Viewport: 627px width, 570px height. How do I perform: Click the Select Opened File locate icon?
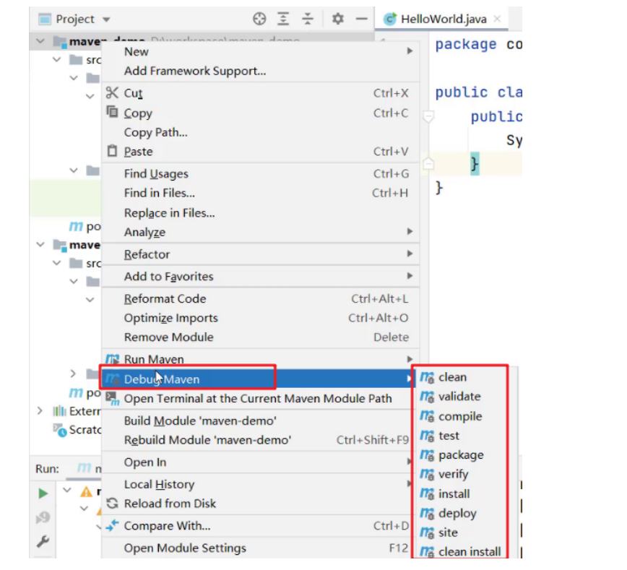click(x=259, y=19)
